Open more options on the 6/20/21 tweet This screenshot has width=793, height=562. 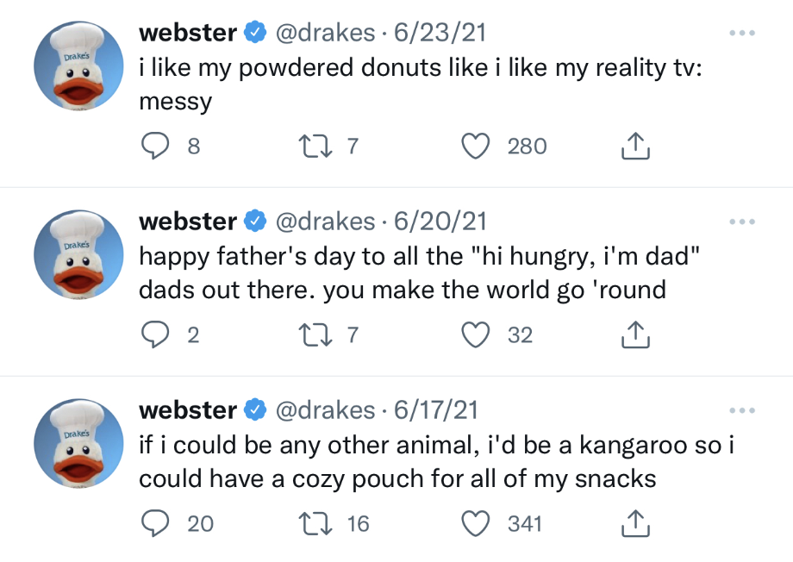click(x=741, y=222)
